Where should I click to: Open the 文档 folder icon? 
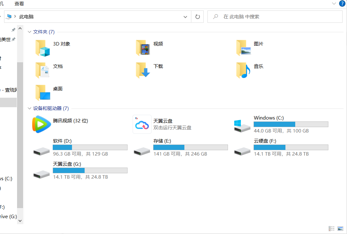pos(43,70)
